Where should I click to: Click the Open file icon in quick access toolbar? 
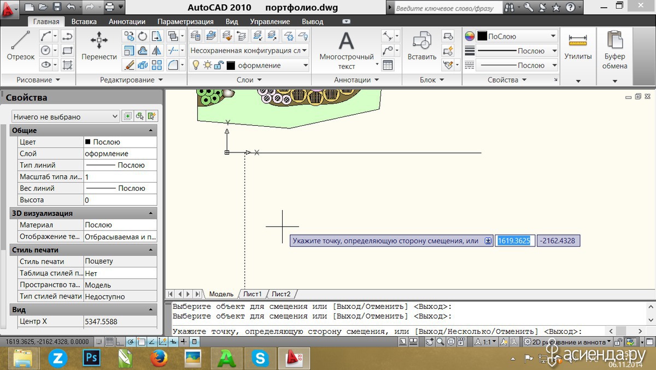pyautogui.click(x=43, y=8)
